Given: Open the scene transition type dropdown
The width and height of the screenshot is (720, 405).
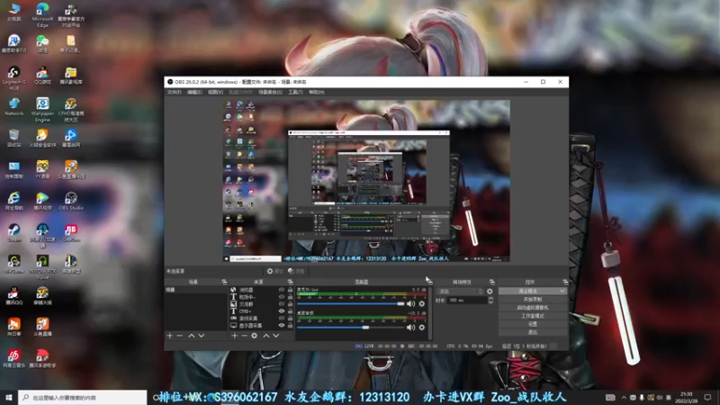Looking at the screenshot, I should tap(460, 292).
